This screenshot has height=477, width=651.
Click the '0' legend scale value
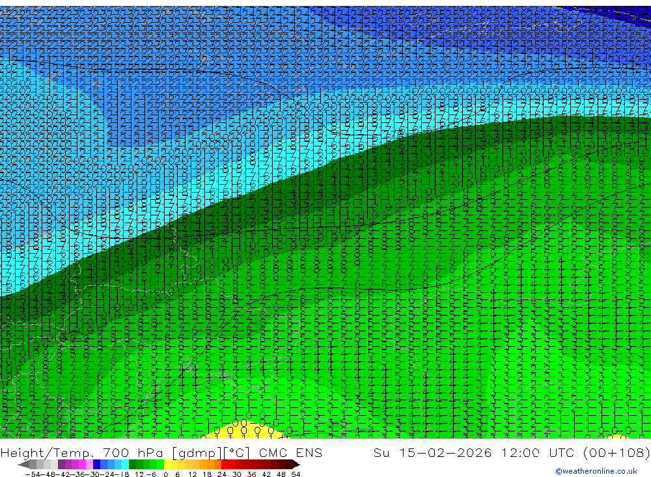(165, 474)
